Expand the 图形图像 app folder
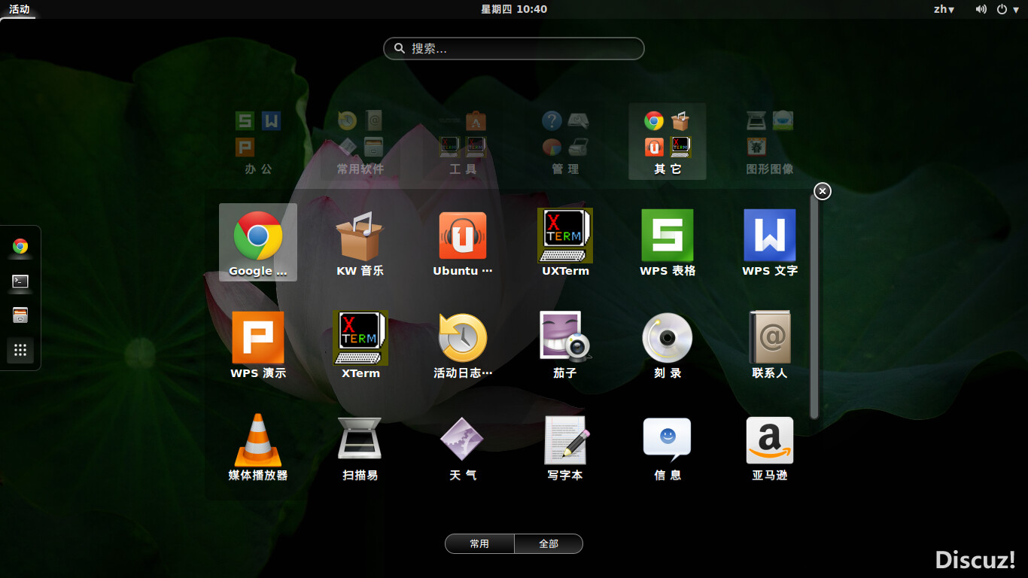Viewport: 1028px width, 578px height. click(x=769, y=141)
